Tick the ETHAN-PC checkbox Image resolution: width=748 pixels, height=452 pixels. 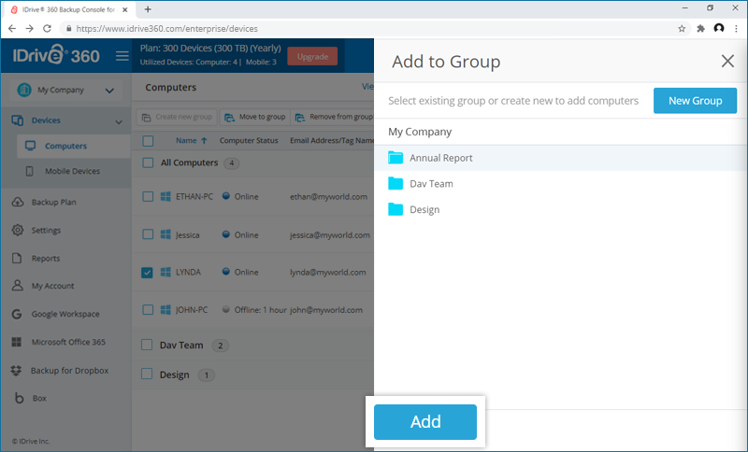(x=148, y=196)
